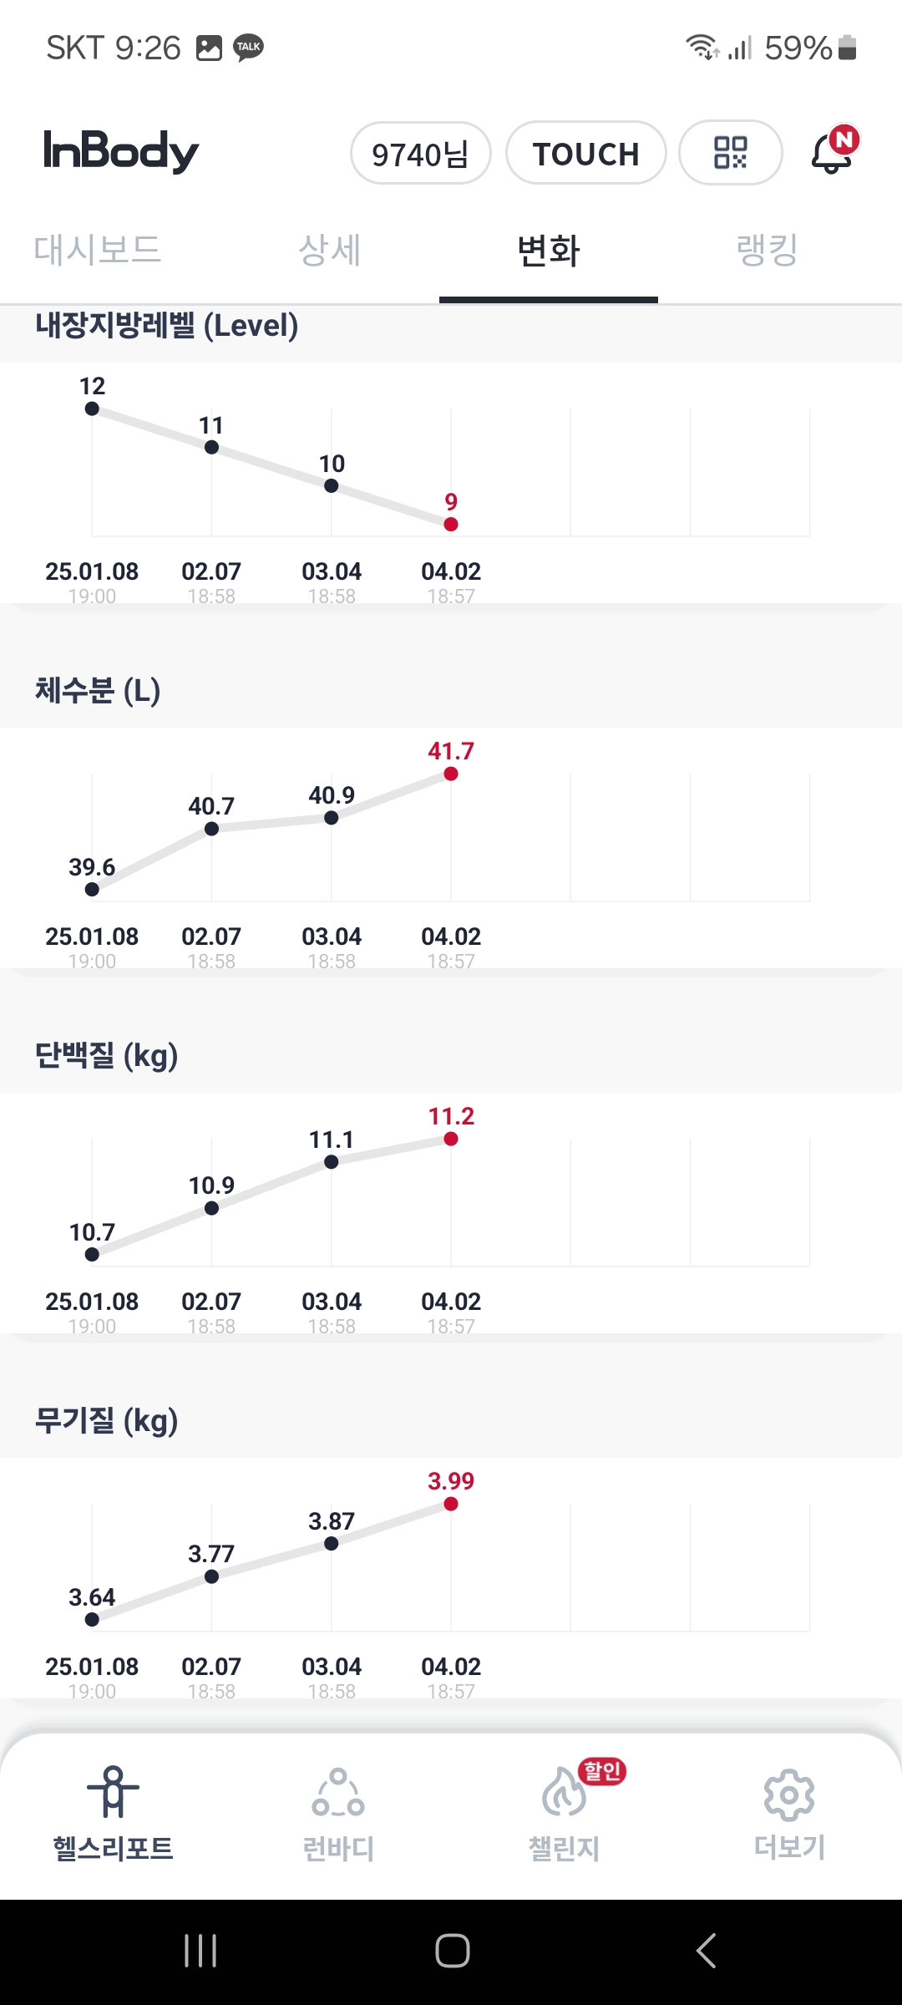Tap Android home button
902x2005 pixels.
click(452, 1951)
